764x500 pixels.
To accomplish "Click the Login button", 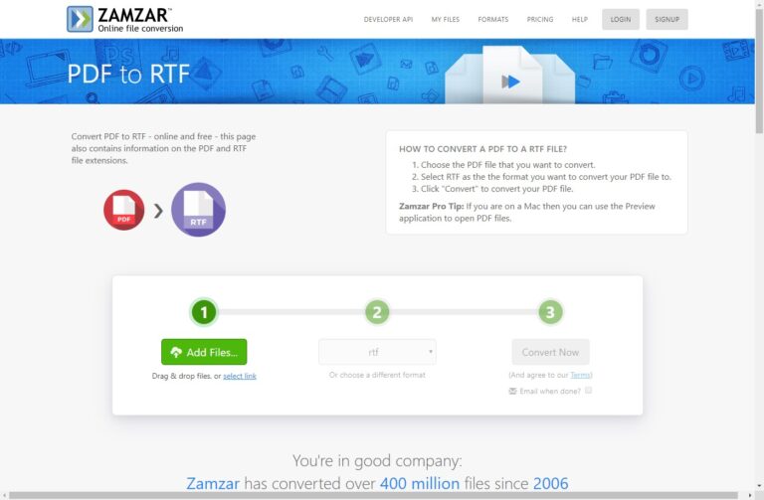I will coord(621,20).
